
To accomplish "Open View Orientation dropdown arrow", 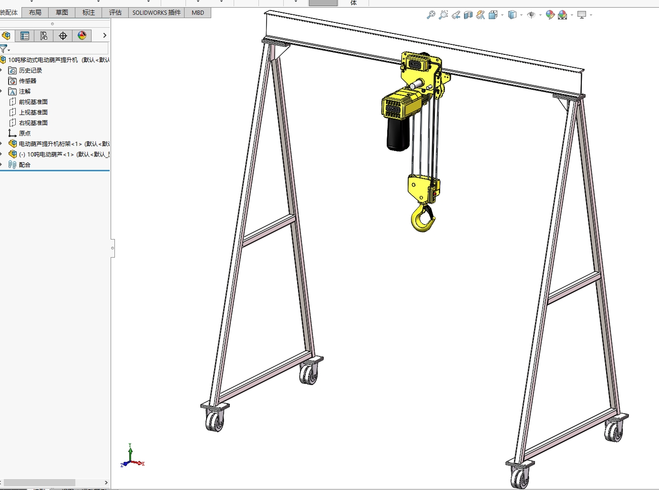I will [x=502, y=15].
